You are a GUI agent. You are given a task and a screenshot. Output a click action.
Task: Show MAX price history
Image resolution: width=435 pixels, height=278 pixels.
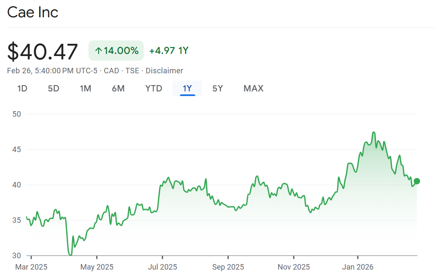coord(253,88)
